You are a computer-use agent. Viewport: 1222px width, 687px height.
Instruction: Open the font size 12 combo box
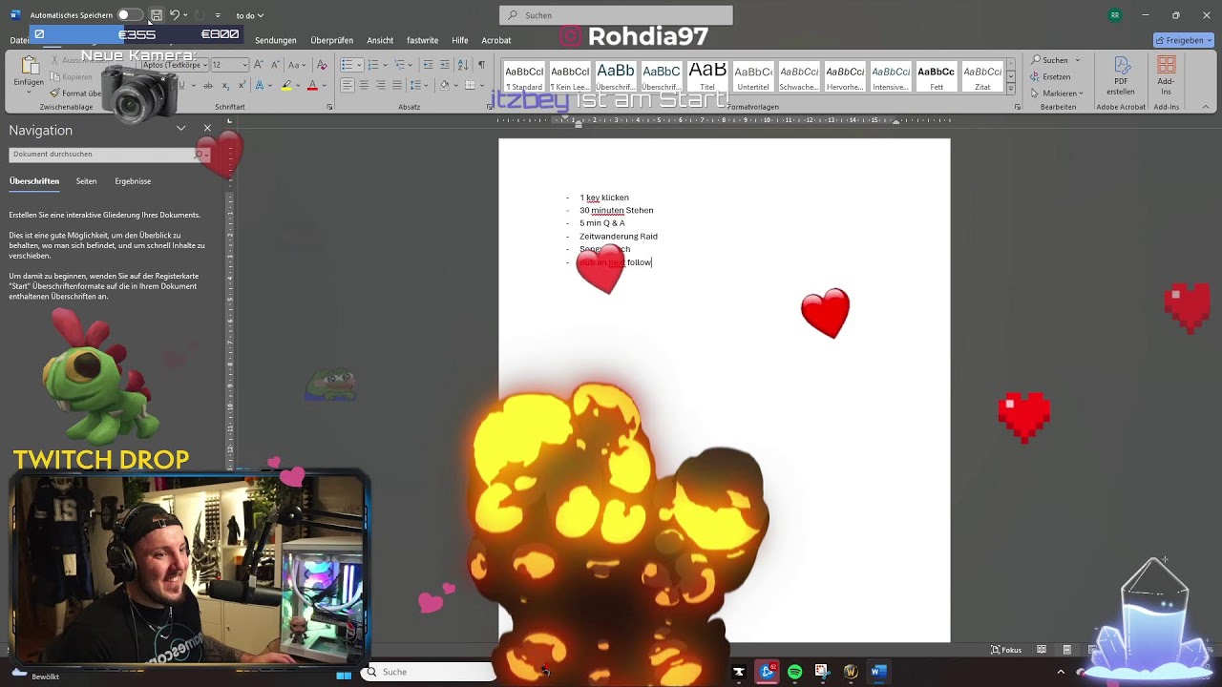tap(229, 65)
